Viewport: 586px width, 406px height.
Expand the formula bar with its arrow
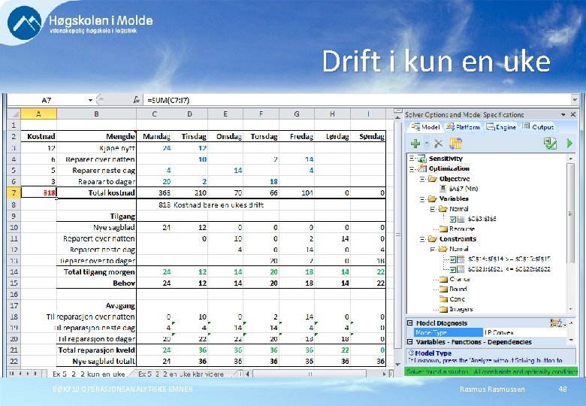coord(575,100)
